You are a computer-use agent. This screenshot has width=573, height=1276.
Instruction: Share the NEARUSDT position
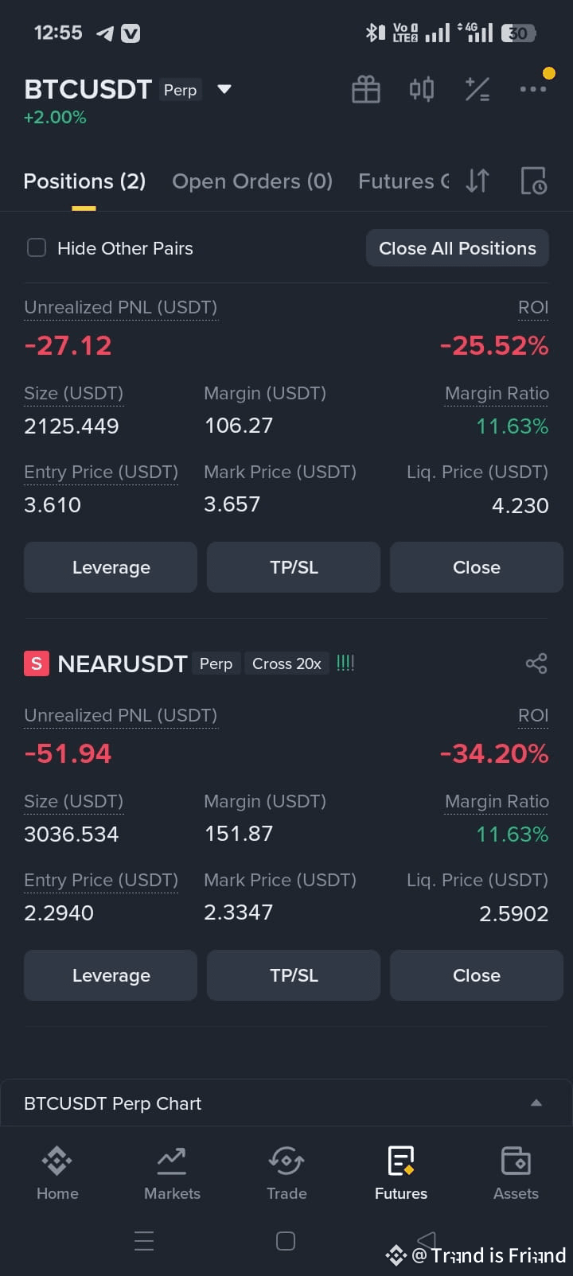coord(536,663)
